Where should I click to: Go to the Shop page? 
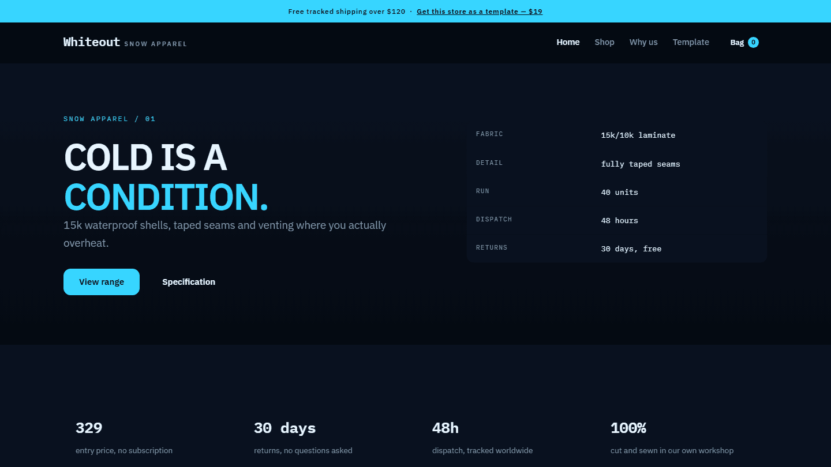604,42
